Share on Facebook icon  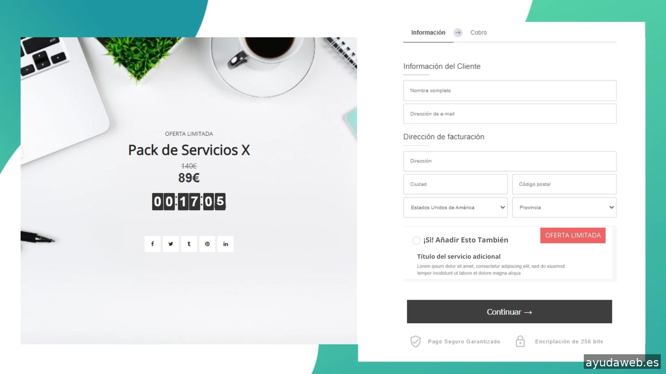[x=152, y=244]
